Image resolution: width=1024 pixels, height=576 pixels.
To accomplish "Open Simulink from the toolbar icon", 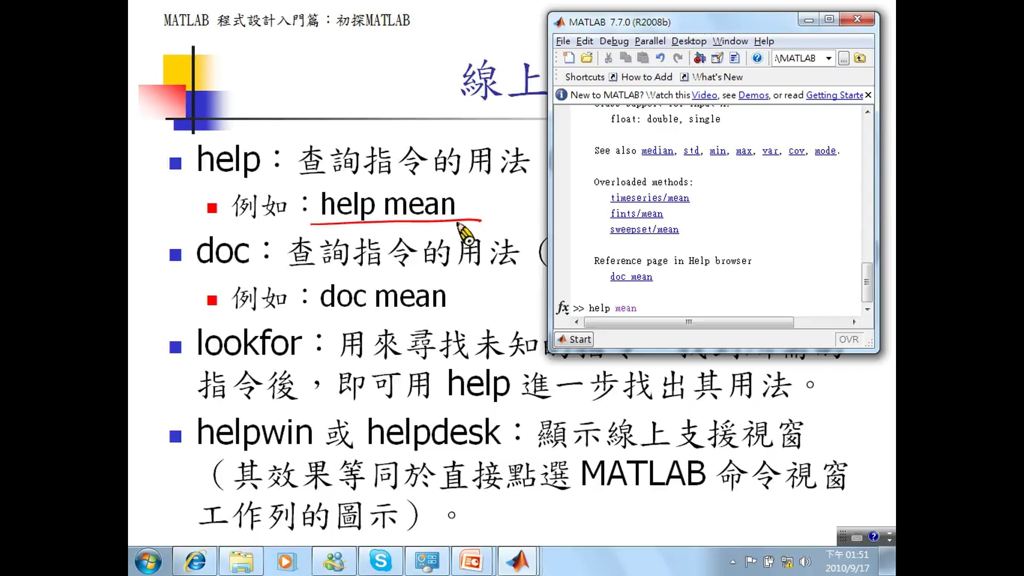I will pos(700,58).
